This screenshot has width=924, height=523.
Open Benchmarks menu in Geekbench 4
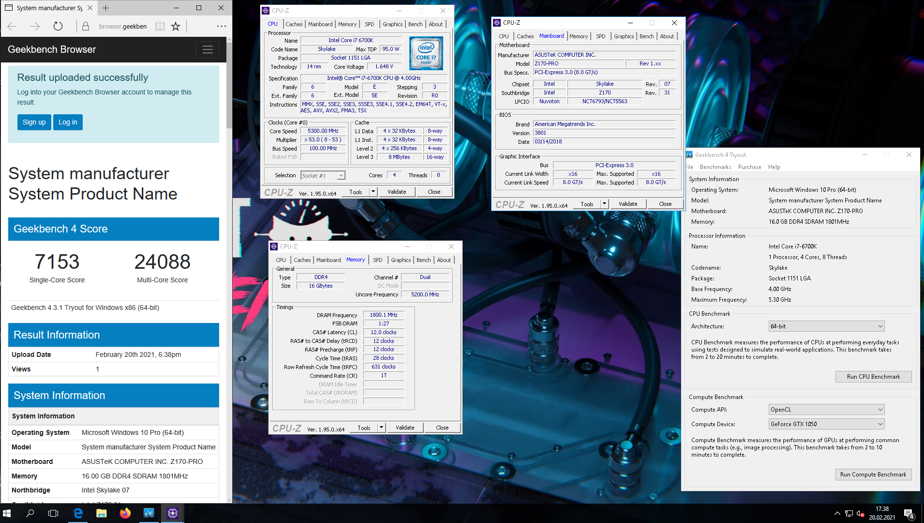point(715,167)
